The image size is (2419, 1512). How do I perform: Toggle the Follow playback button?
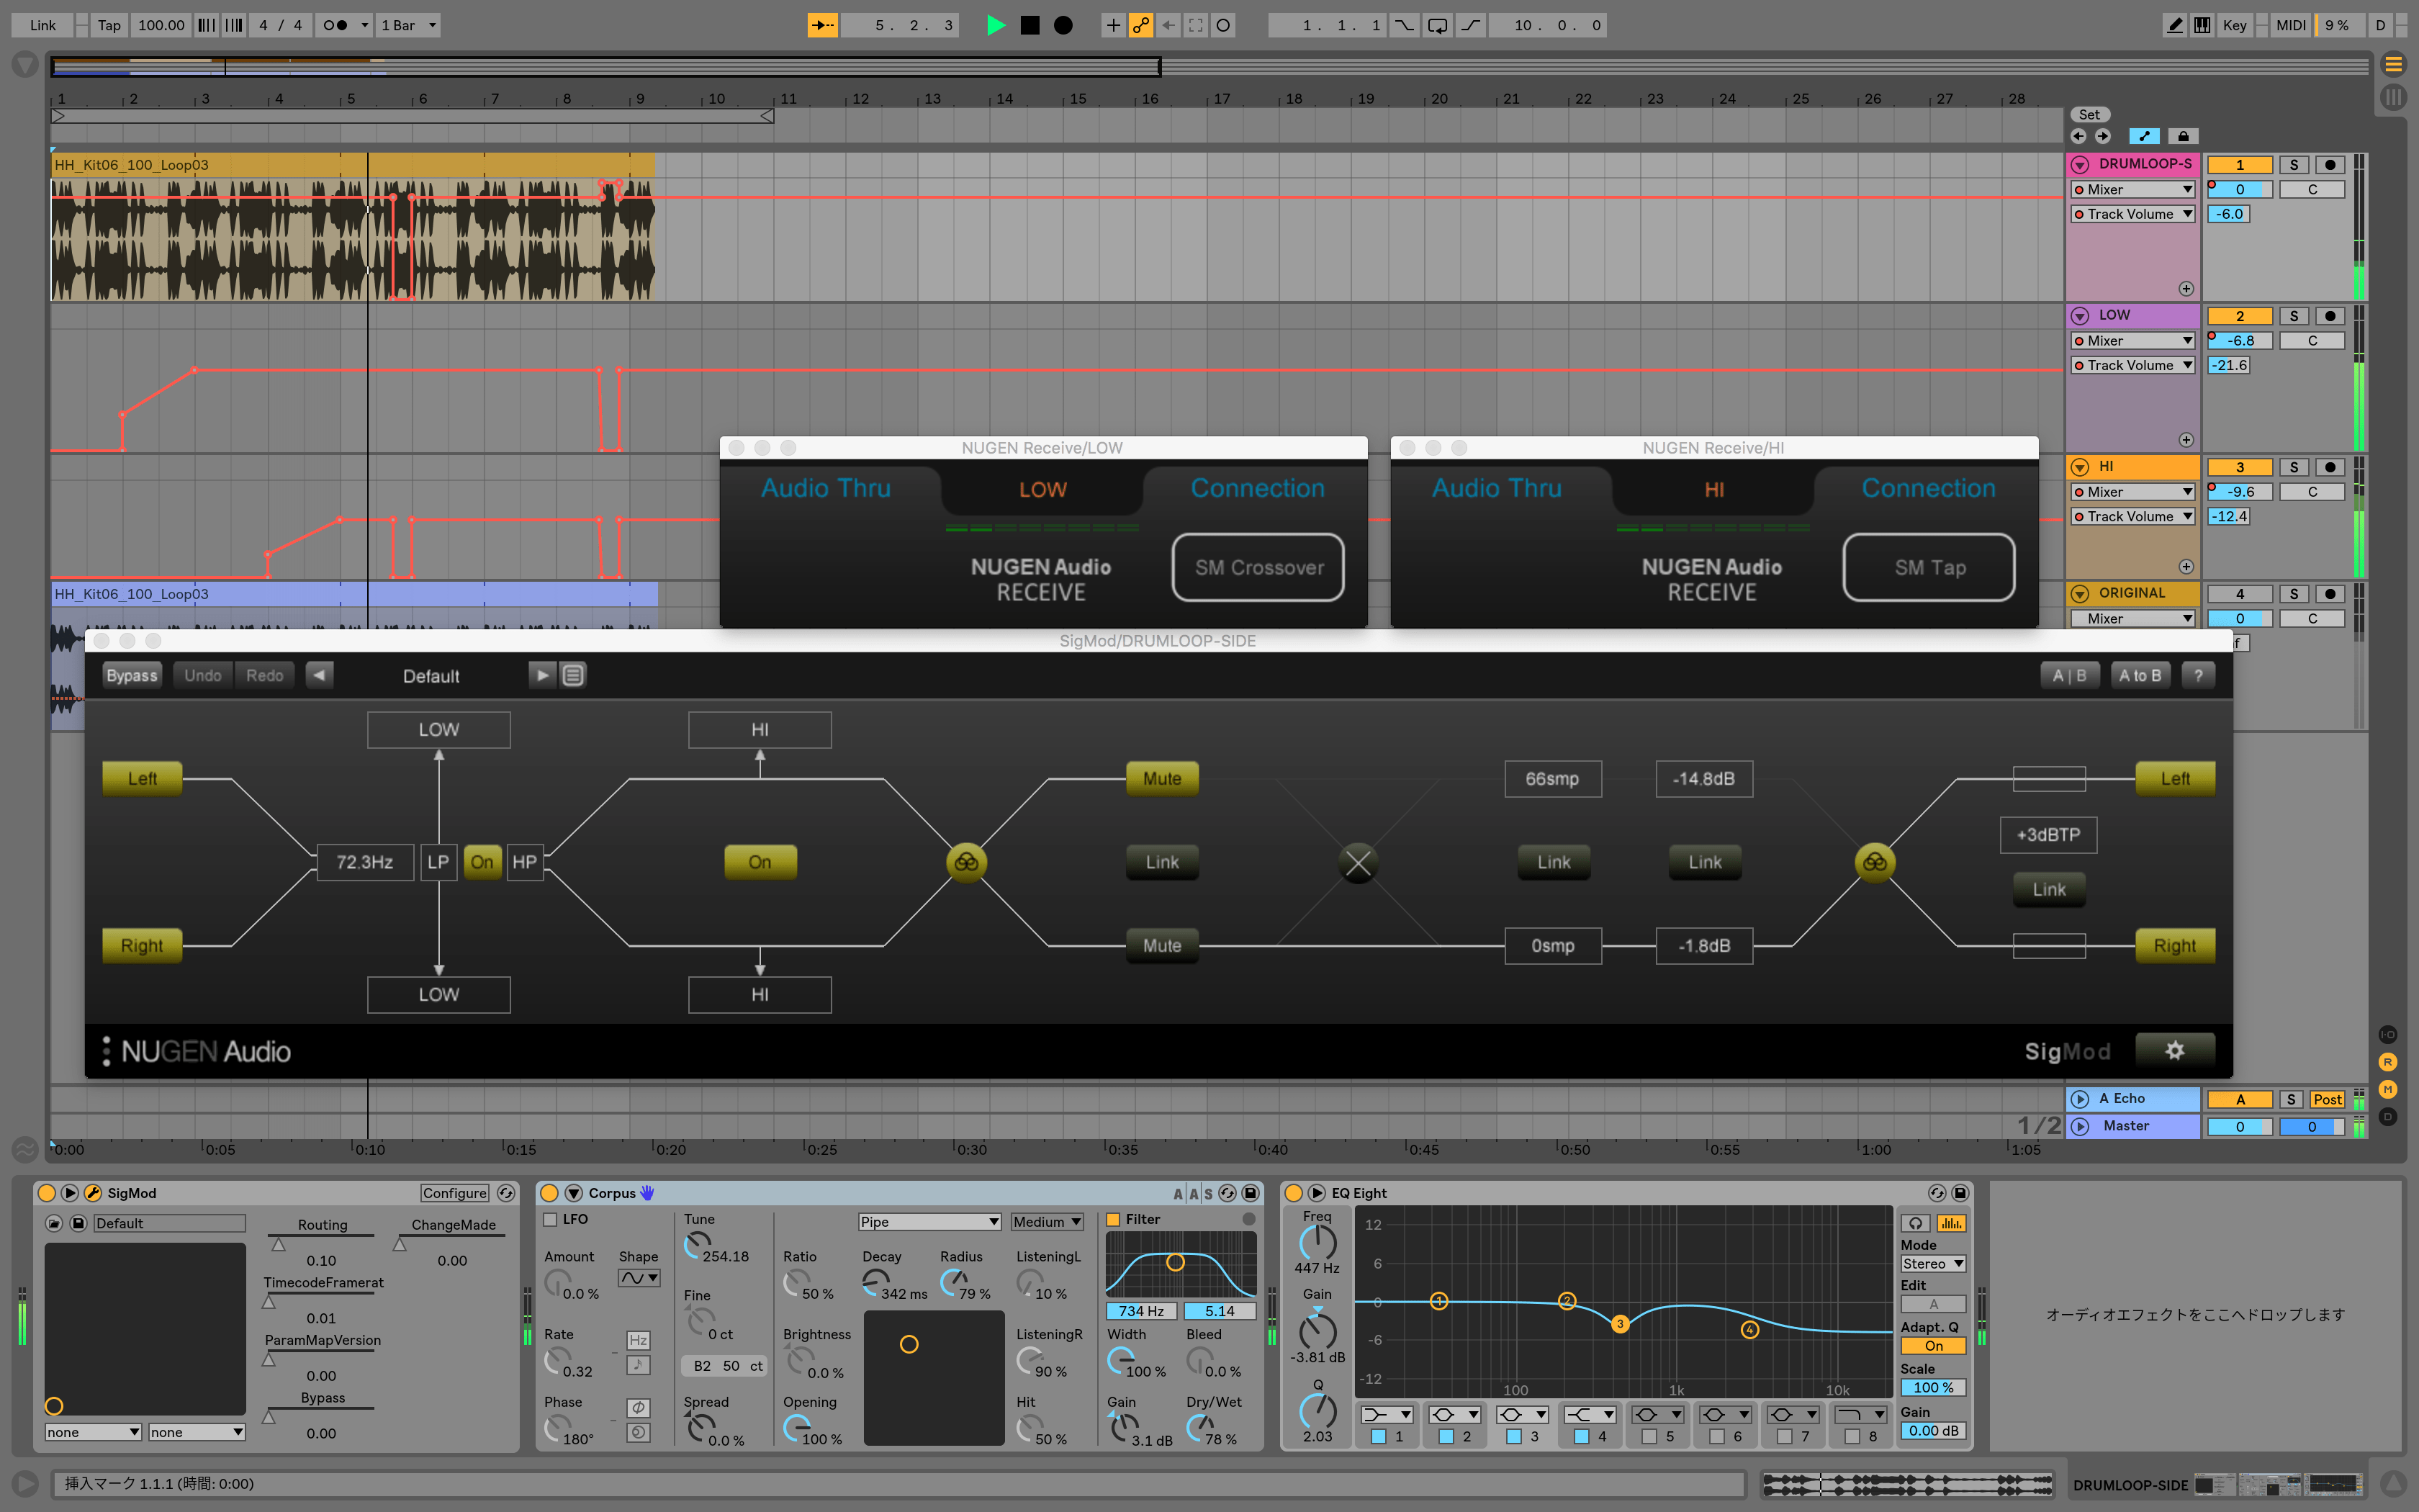[x=821, y=25]
